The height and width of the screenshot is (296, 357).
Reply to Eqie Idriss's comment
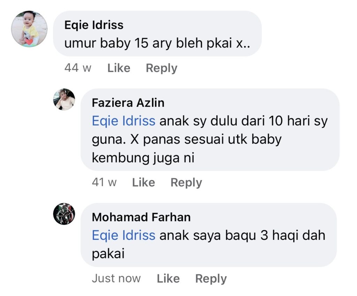[x=161, y=68]
